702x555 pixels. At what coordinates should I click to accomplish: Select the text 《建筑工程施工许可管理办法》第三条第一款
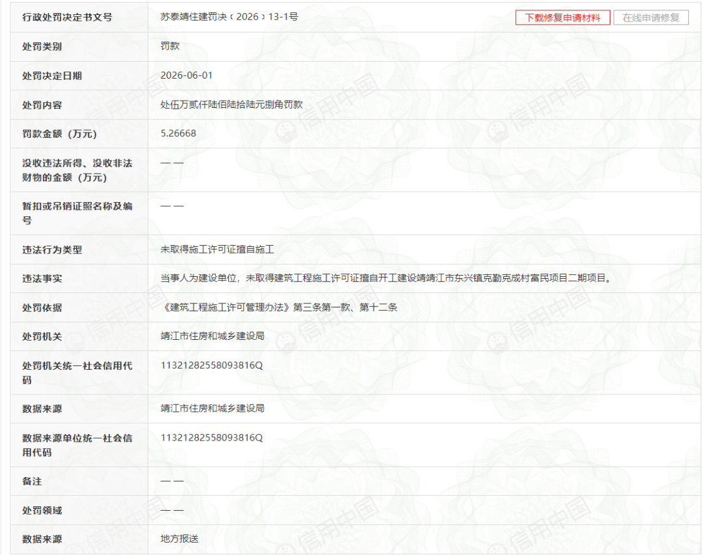click(255, 307)
